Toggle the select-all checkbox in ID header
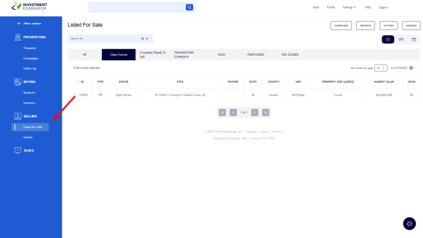The width and height of the screenshot is (423, 238). (x=78, y=82)
